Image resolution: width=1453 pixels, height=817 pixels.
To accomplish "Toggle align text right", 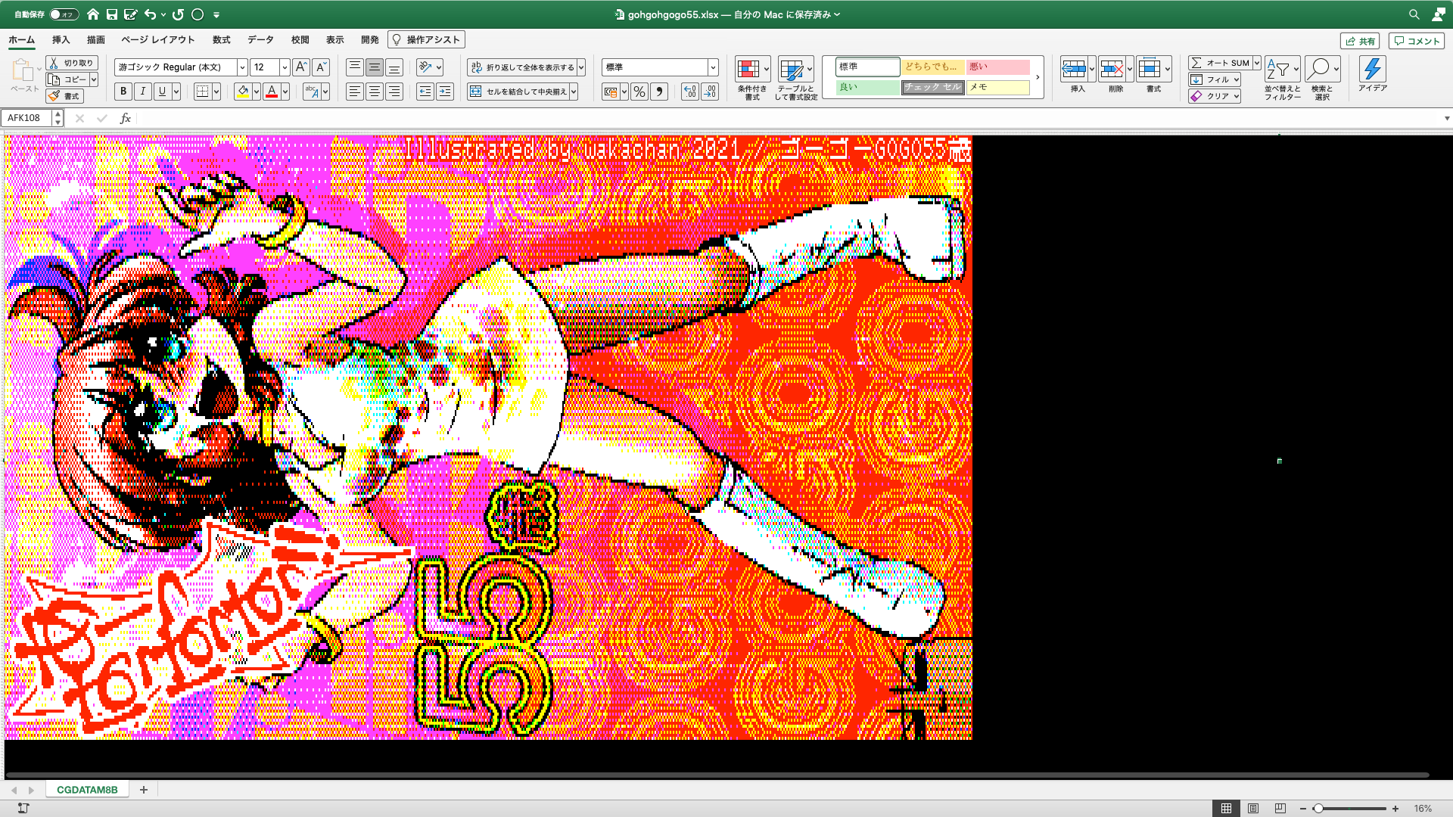I will tap(394, 92).
